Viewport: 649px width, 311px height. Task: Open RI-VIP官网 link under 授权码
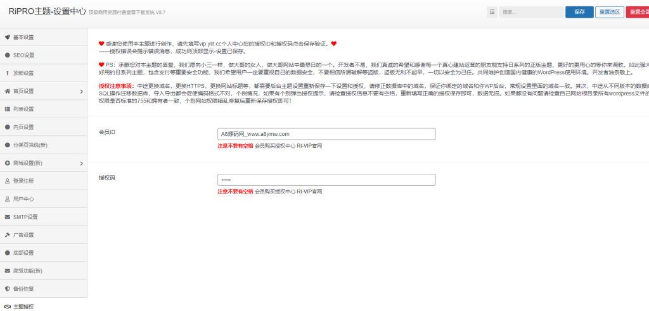tap(309, 192)
